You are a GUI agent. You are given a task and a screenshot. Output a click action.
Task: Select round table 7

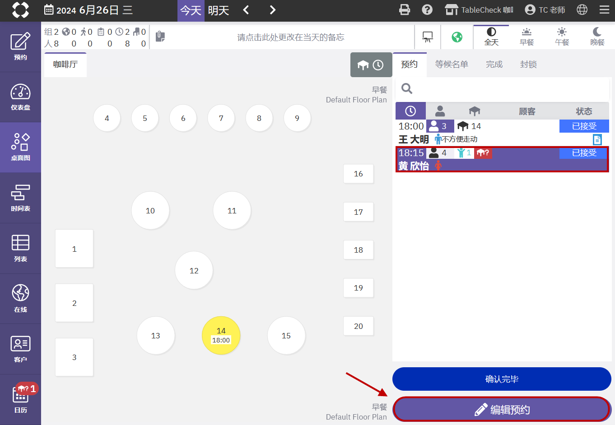221,118
